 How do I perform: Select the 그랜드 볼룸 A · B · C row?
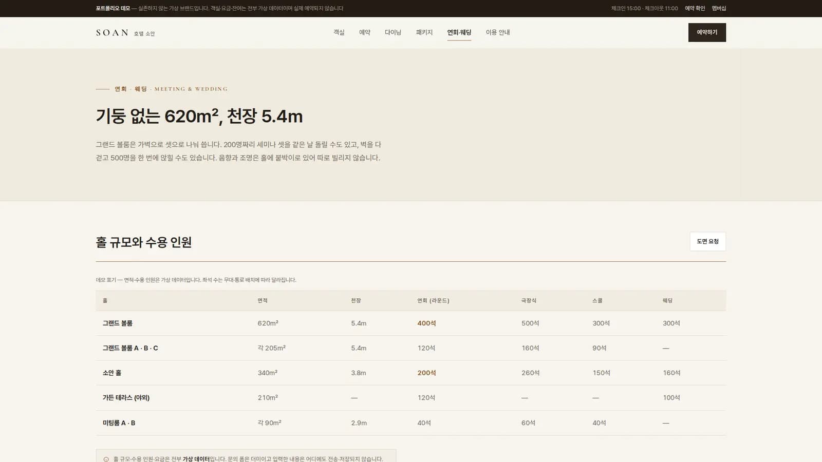click(411, 348)
